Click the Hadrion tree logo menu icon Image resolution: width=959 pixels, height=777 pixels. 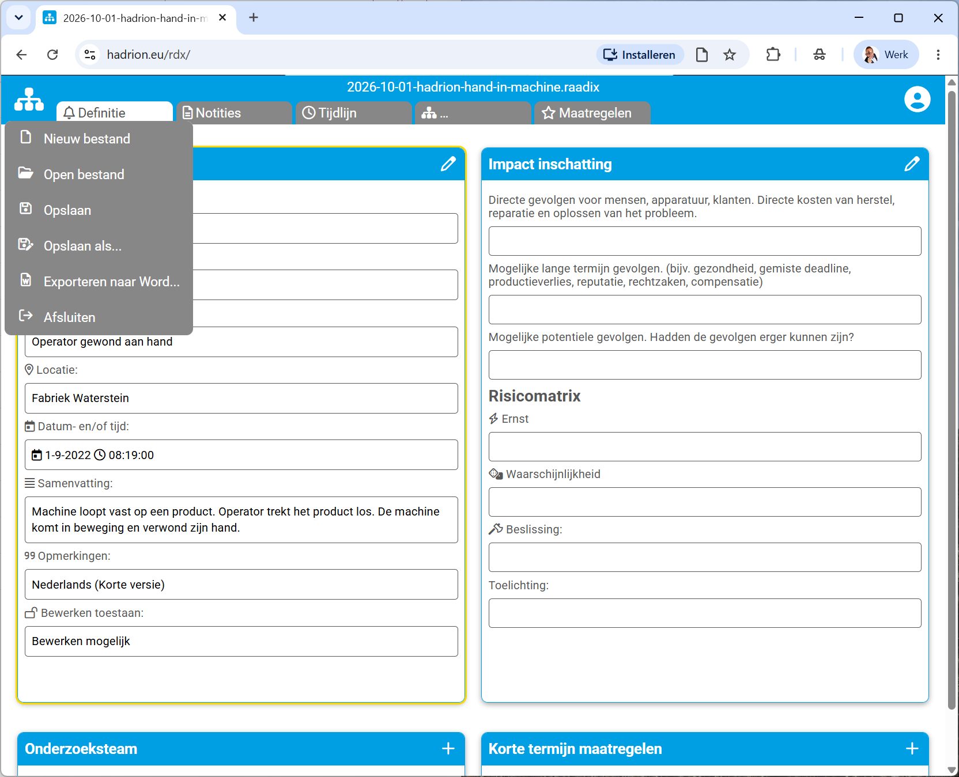[29, 99]
